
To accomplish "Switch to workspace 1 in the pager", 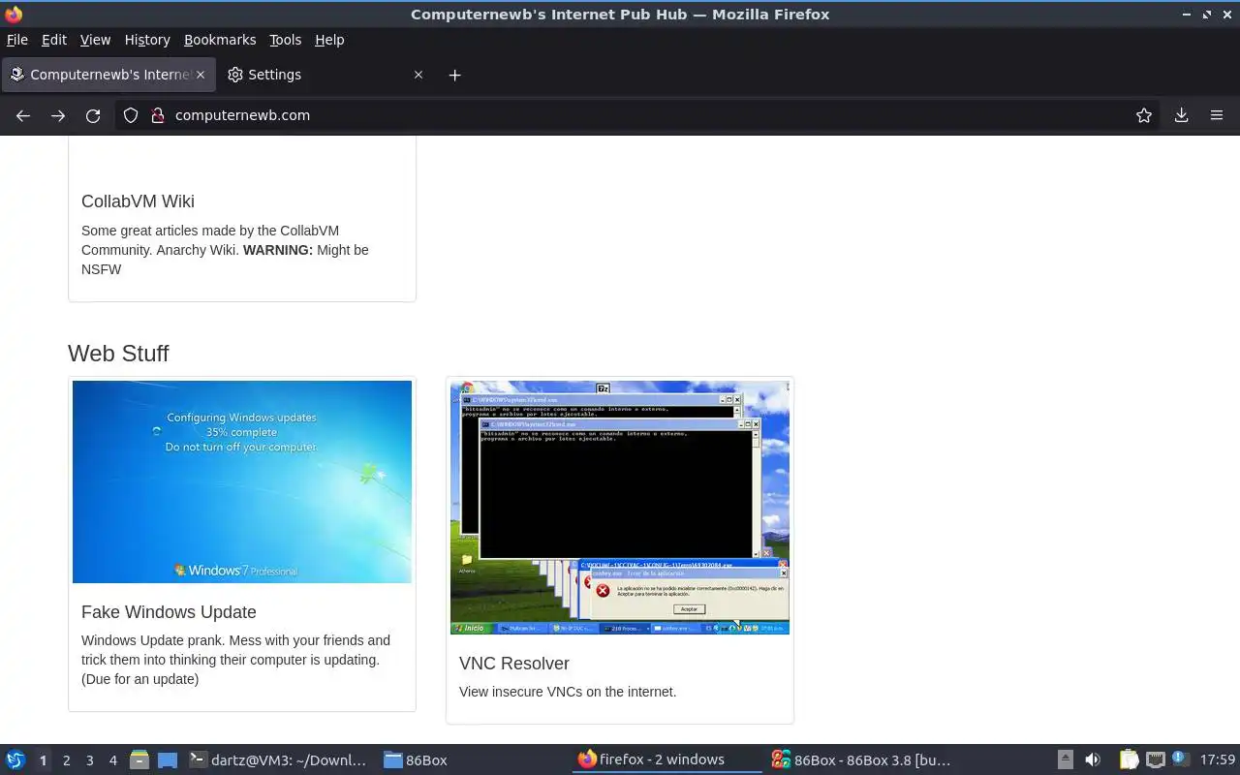I will [43, 760].
